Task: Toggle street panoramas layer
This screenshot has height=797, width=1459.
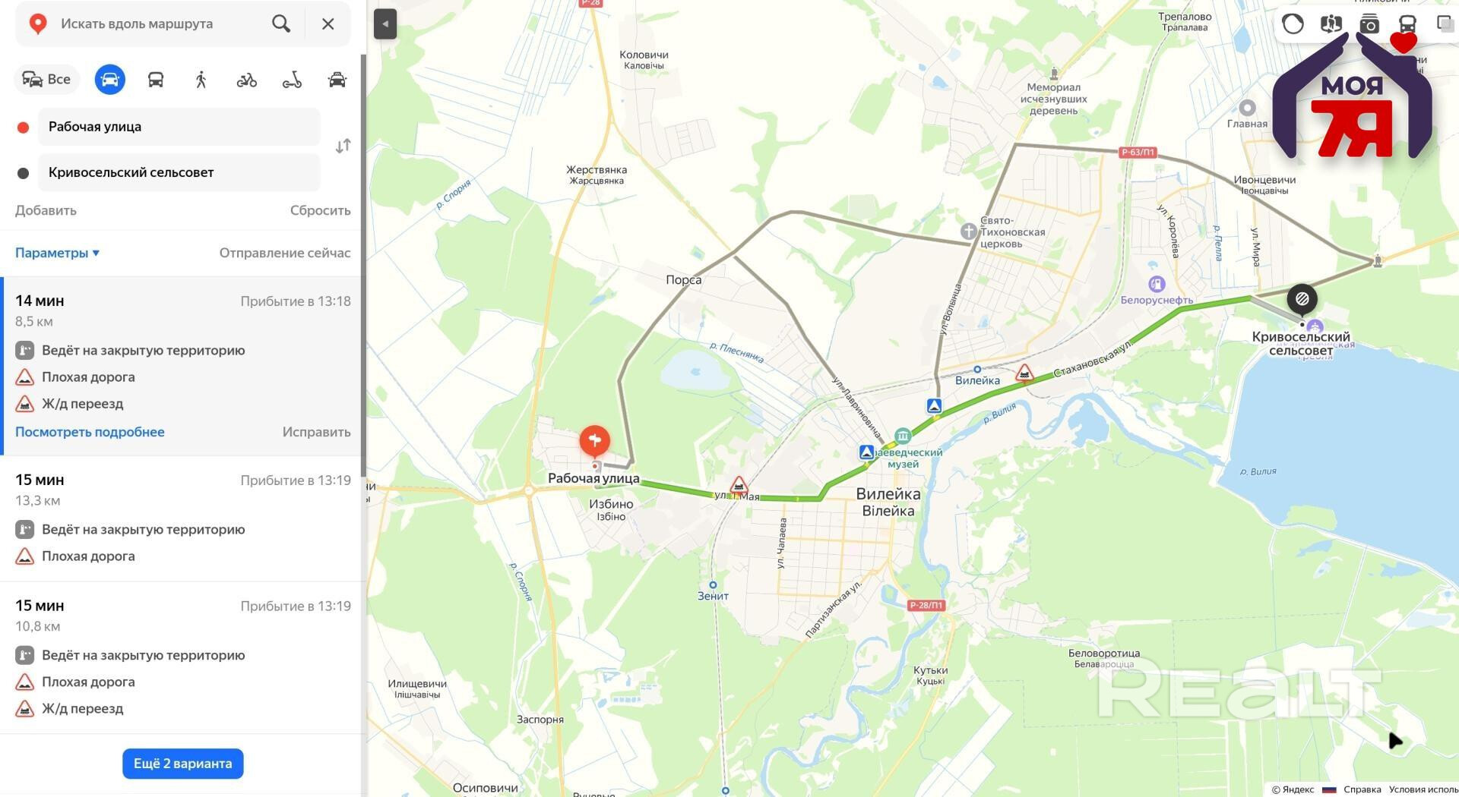Action: [1331, 24]
